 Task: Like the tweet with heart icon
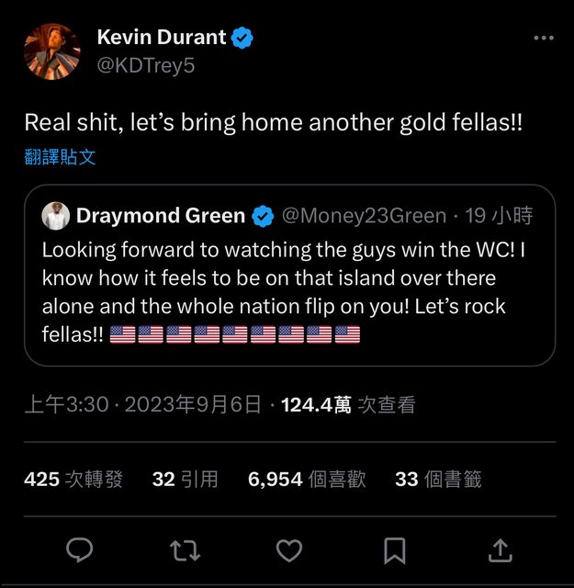tap(289, 550)
